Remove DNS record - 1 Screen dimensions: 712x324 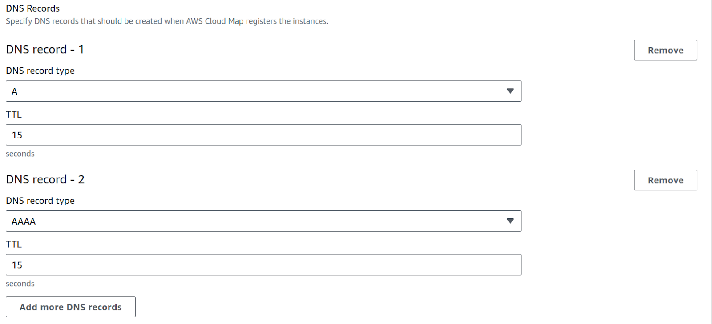click(x=665, y=50)
